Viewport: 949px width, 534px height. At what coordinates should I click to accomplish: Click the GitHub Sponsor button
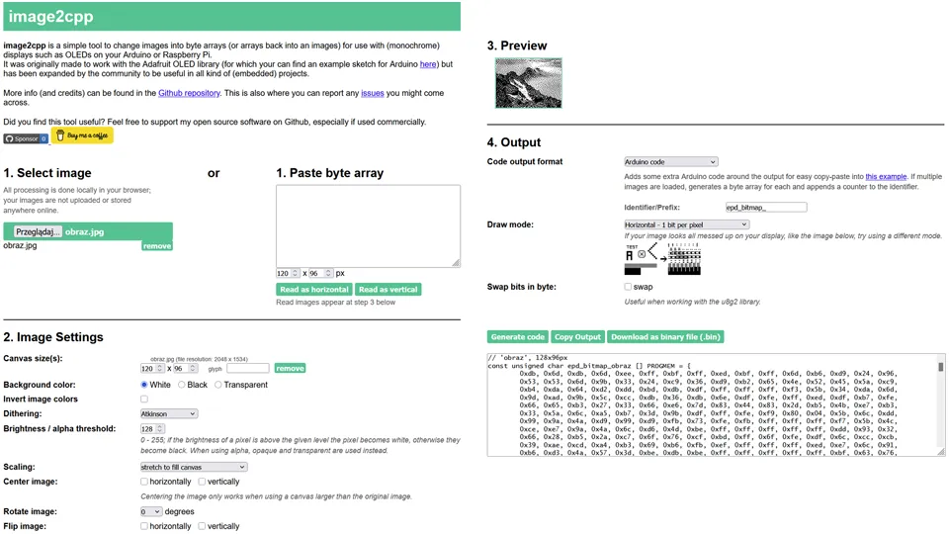pyautogui.click(x=26, y=138)
